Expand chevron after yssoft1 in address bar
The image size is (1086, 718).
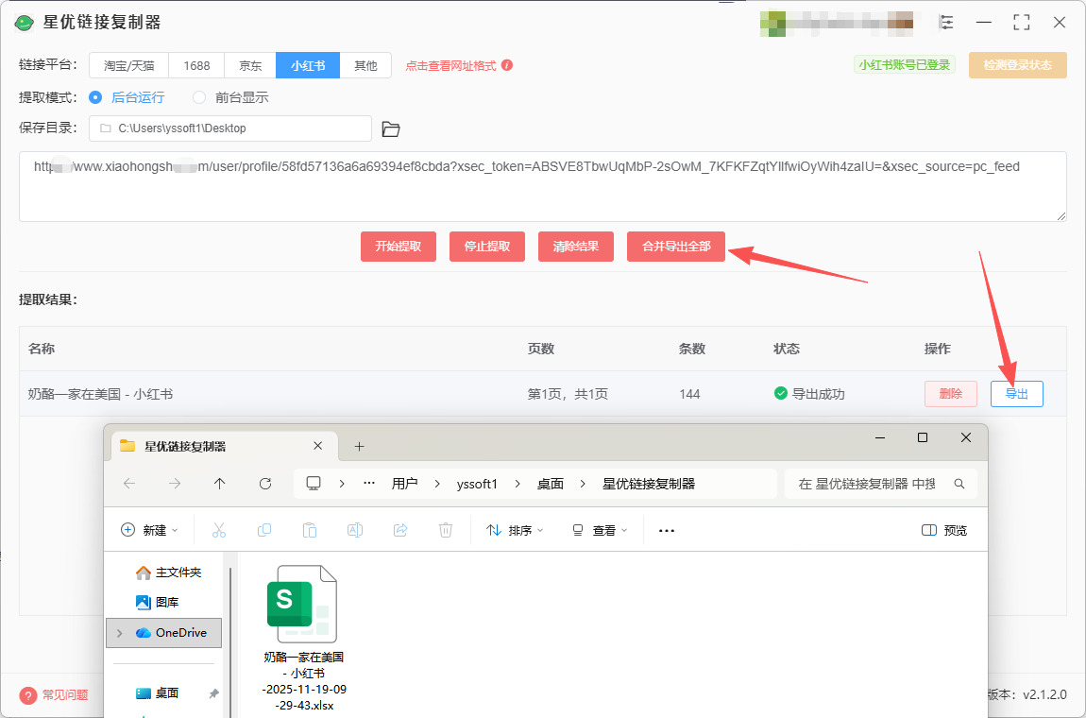pos(518,484)
